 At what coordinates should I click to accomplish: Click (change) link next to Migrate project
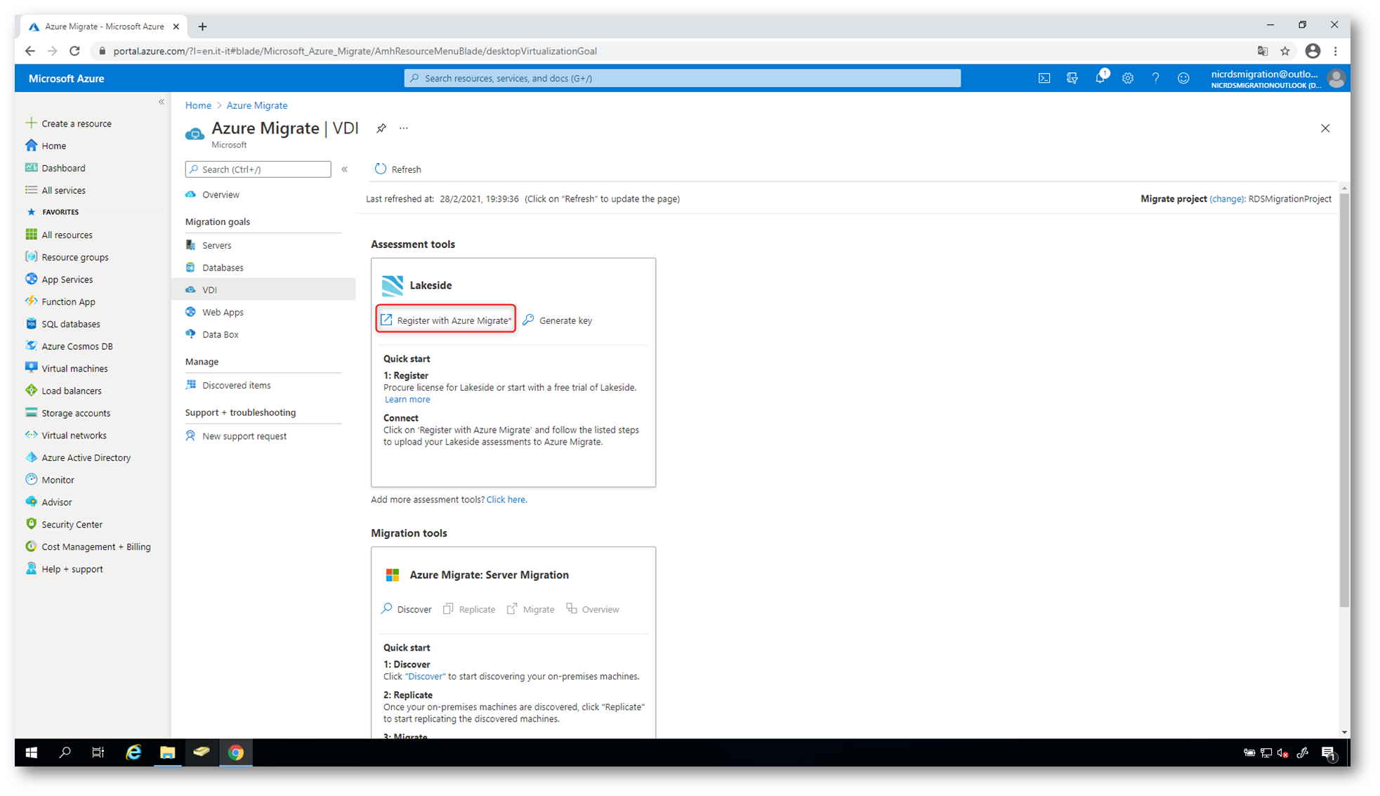click(x=1227, y=199)
